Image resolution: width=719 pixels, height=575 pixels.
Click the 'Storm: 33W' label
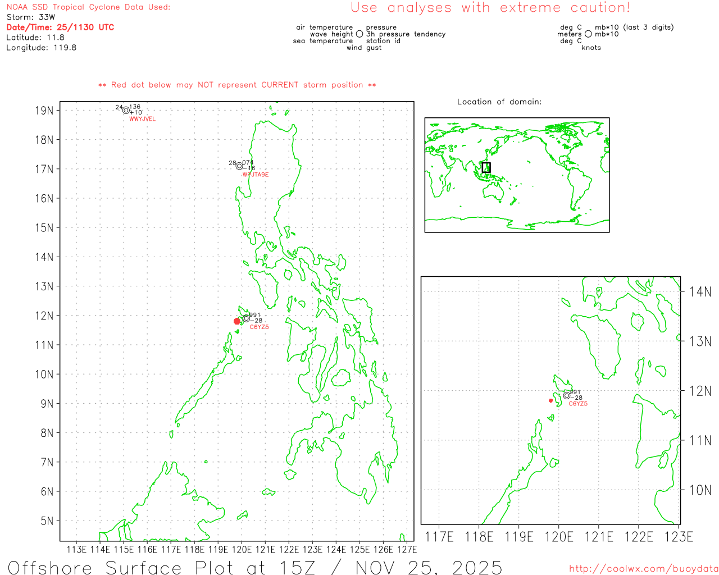tap(31, 17)
